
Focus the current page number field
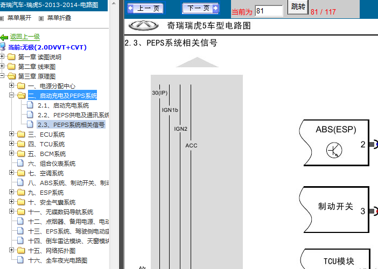tap(269, 11)
